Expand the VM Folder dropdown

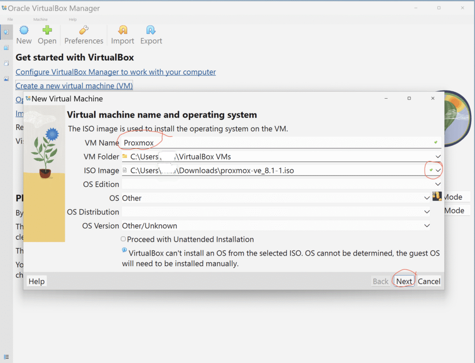tap(438, 156)
